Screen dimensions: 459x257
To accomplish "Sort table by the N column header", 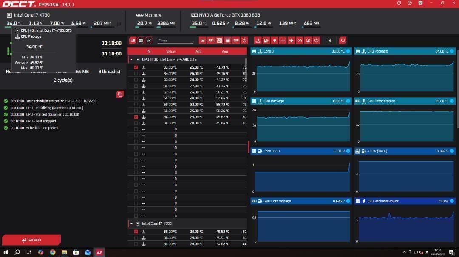I will coord(149,51).
